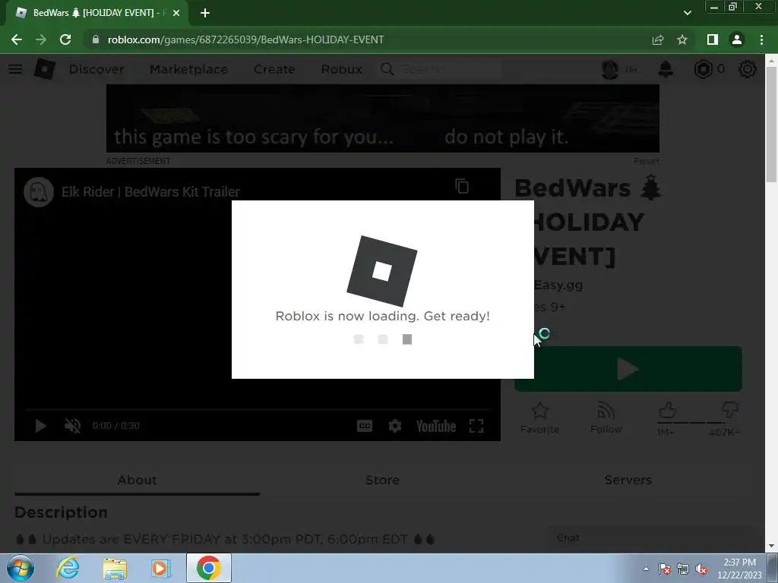778x583 pixels.
Task: Click the browser forward arrow
Action: click(x=41, y=39)
